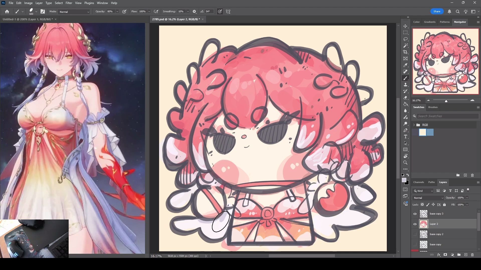The image size is (481, 270).
Task: Open the brush preset picker arrow
Action: (36, 11)
